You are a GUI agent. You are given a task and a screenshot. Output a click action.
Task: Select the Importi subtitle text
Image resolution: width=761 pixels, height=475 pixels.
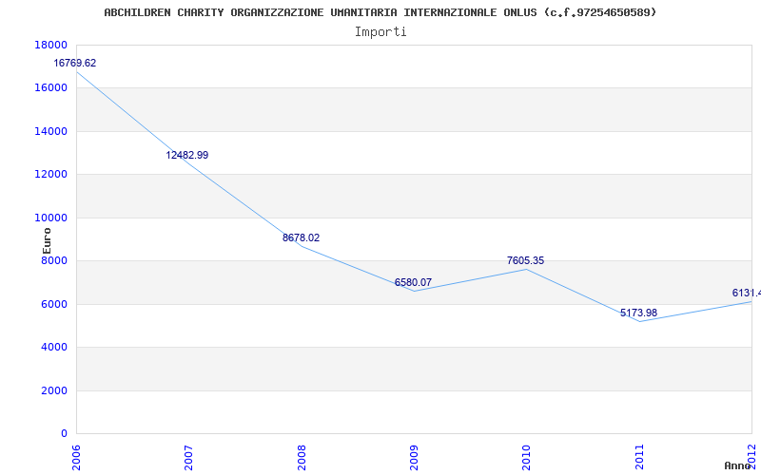coord(380,32)
